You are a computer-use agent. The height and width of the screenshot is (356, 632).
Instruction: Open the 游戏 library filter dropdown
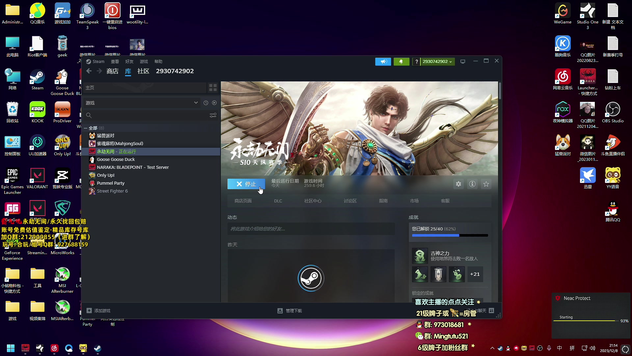click(142, 103)
